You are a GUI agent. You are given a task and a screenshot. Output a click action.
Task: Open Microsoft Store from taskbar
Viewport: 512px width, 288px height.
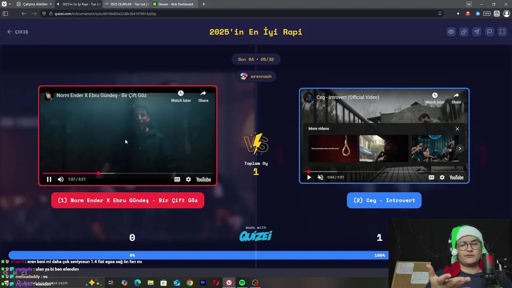164,283
